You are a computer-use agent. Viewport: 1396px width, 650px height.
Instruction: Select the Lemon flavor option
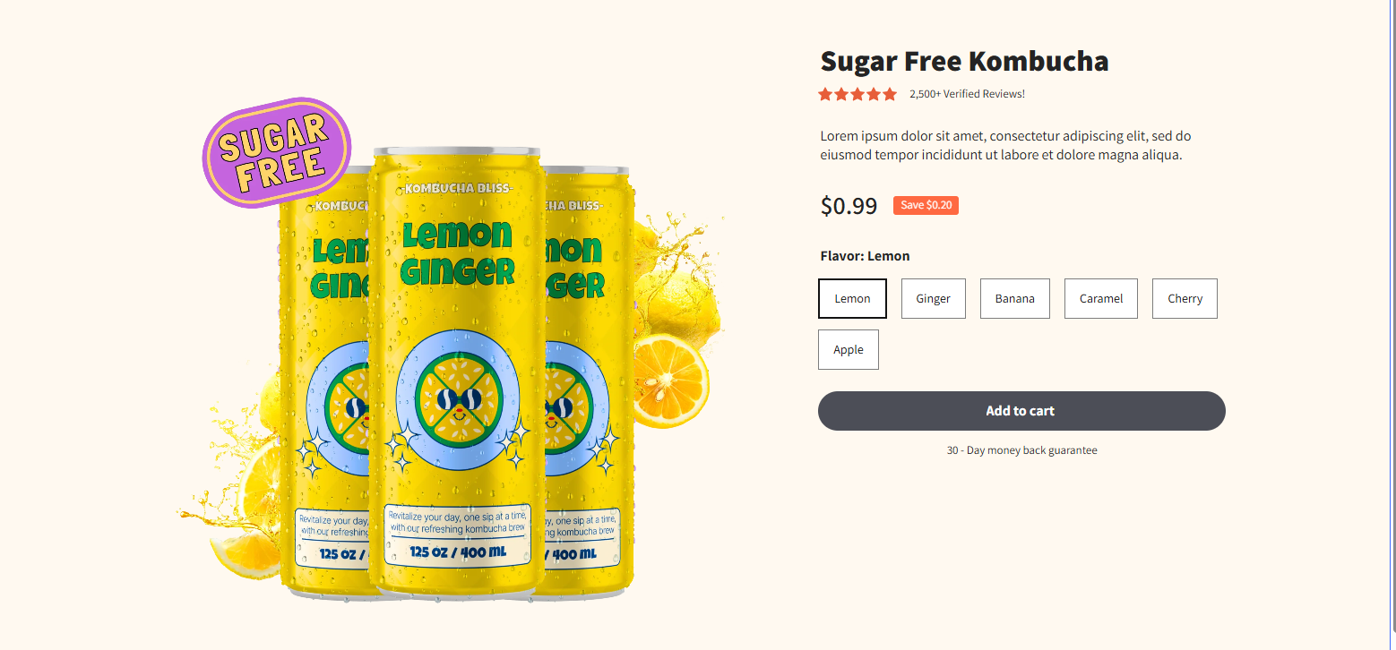tap(852, 298)
